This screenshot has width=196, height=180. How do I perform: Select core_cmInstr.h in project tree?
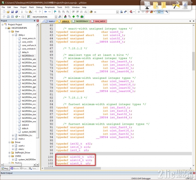coord(29,49)
